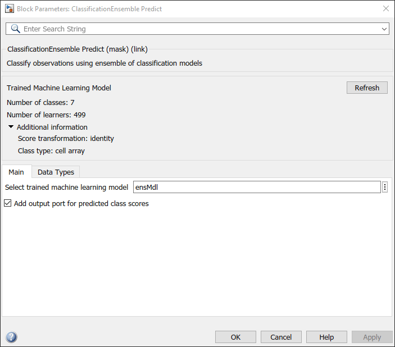The image size is (395, 347).
Task: Click the search magnifier icon
Action: pos(15,29)
